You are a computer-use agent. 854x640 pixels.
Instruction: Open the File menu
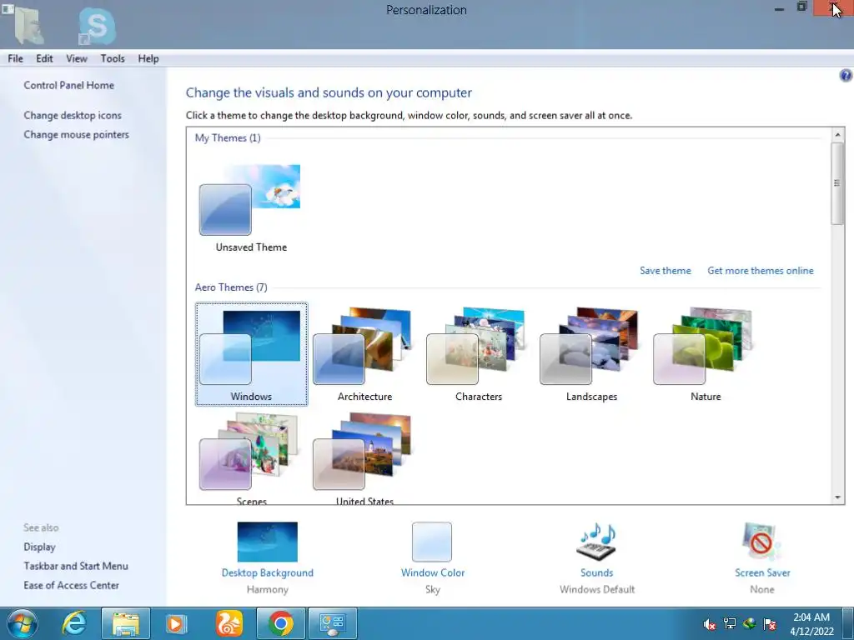[x=15, y=59]
